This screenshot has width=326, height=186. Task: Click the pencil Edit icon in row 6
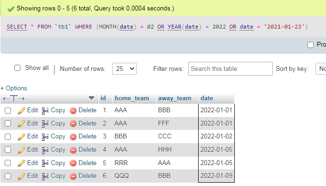point(22,176)
